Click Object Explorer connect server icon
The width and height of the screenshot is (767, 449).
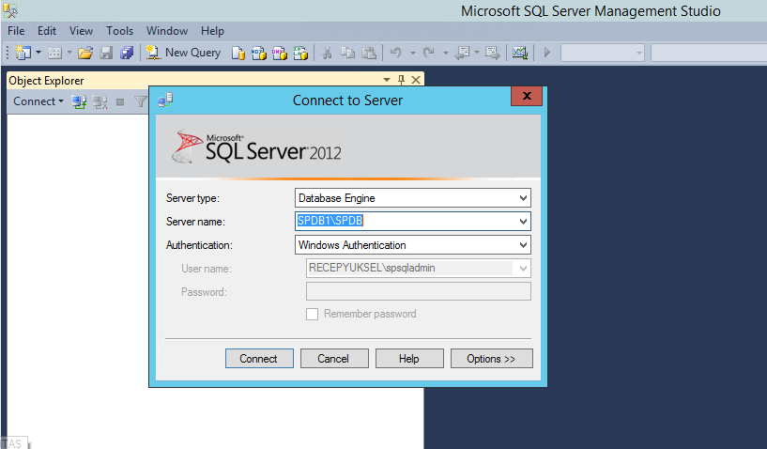click(79, 101)
